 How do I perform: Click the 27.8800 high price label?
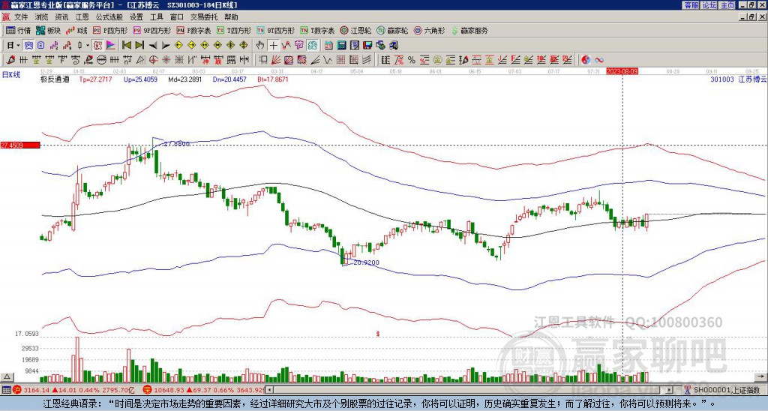pyautogui.click(x=175, y=143)
